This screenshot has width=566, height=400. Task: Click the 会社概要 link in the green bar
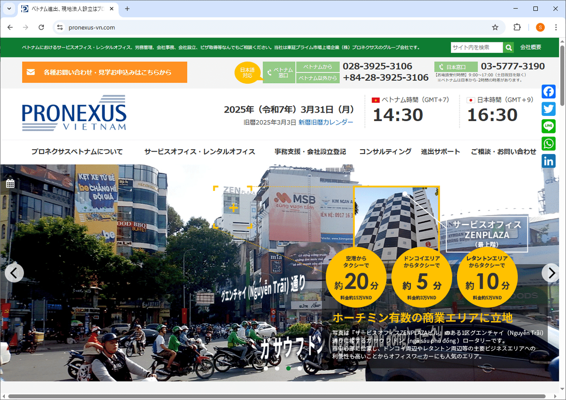click(530, 48)
